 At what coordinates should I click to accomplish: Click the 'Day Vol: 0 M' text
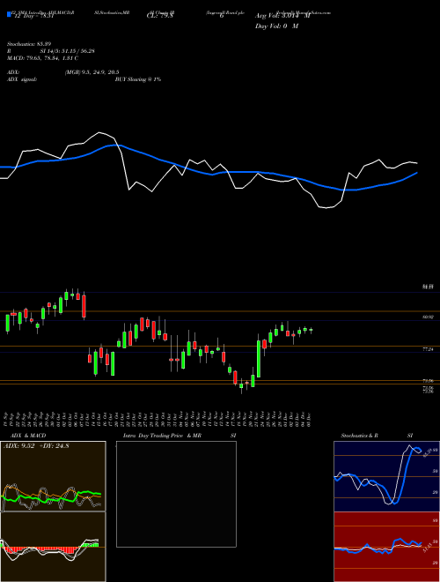(x=276, y=26)
